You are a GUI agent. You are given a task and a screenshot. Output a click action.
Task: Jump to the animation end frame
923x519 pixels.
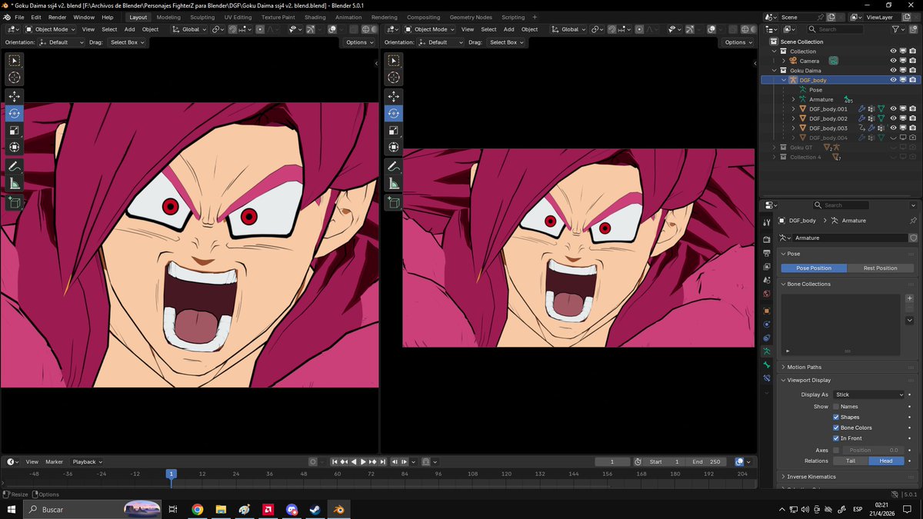click(x=382, y=462)
